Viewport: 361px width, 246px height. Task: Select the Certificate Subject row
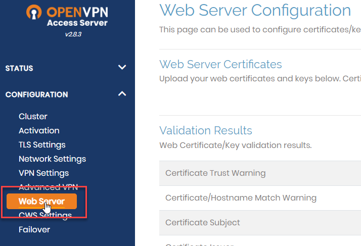coord(260,223)
